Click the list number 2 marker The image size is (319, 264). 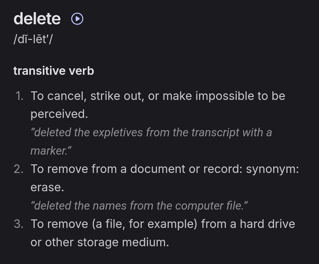19,169
